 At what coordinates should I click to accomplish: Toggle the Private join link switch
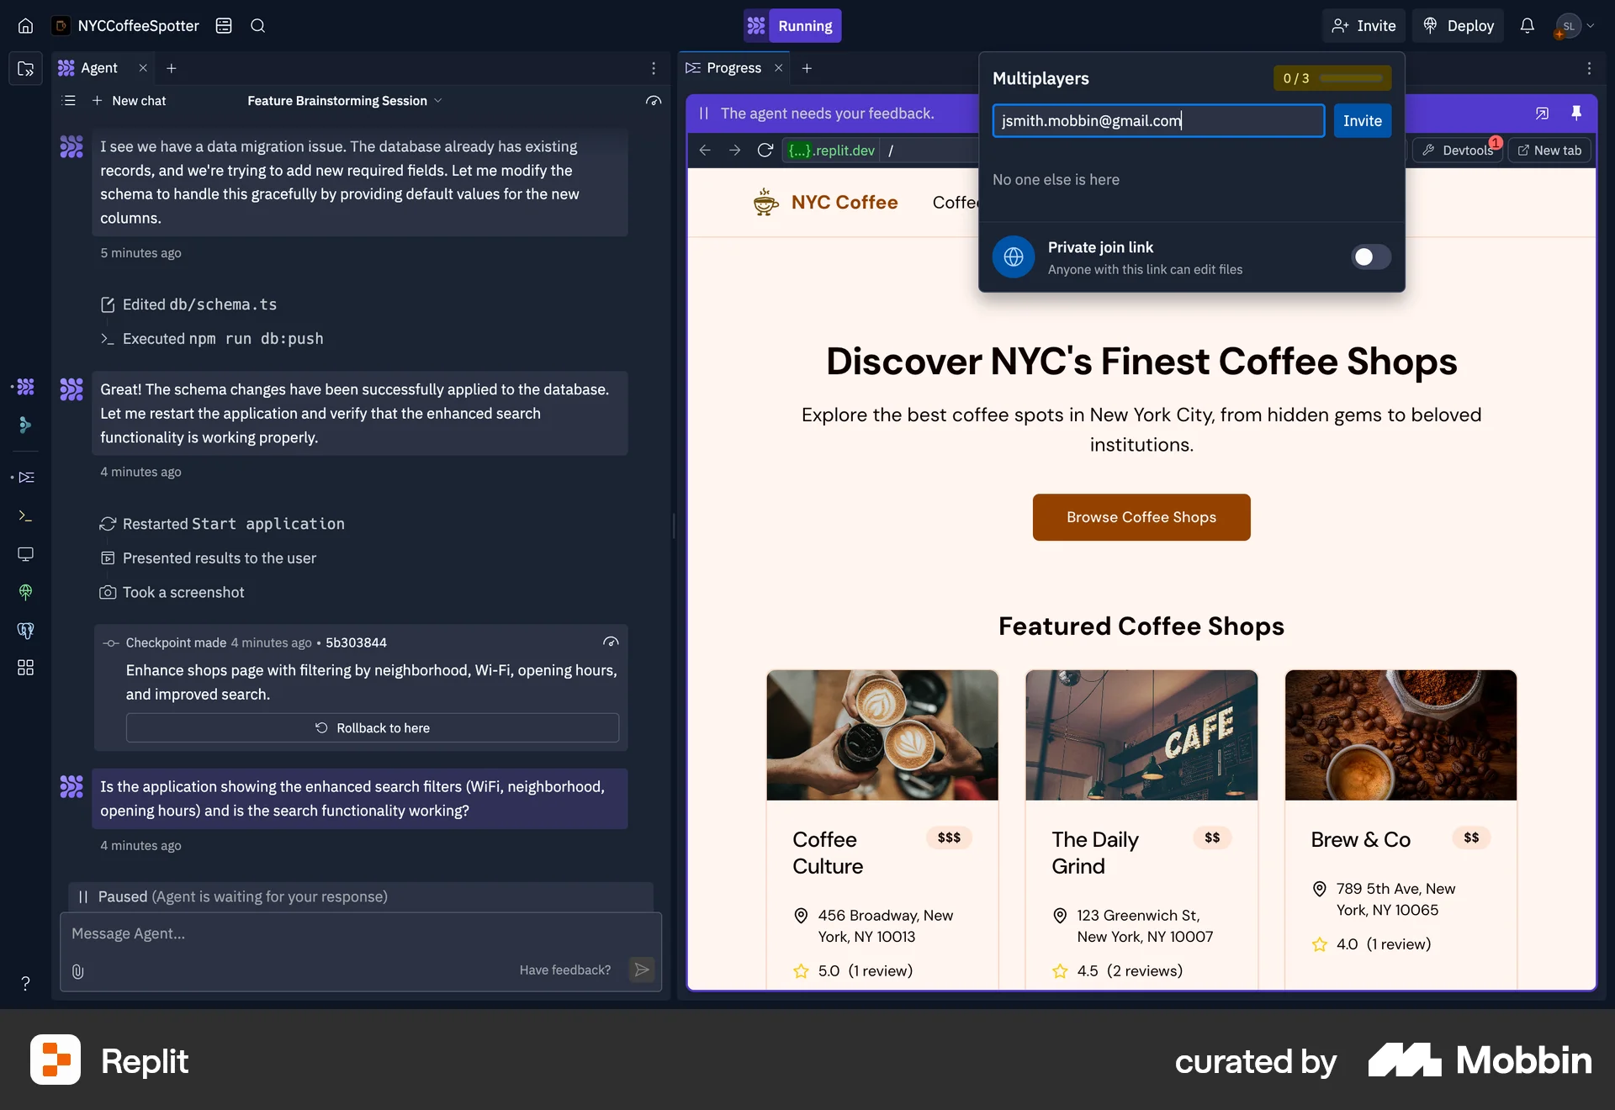coord(1370,257)
